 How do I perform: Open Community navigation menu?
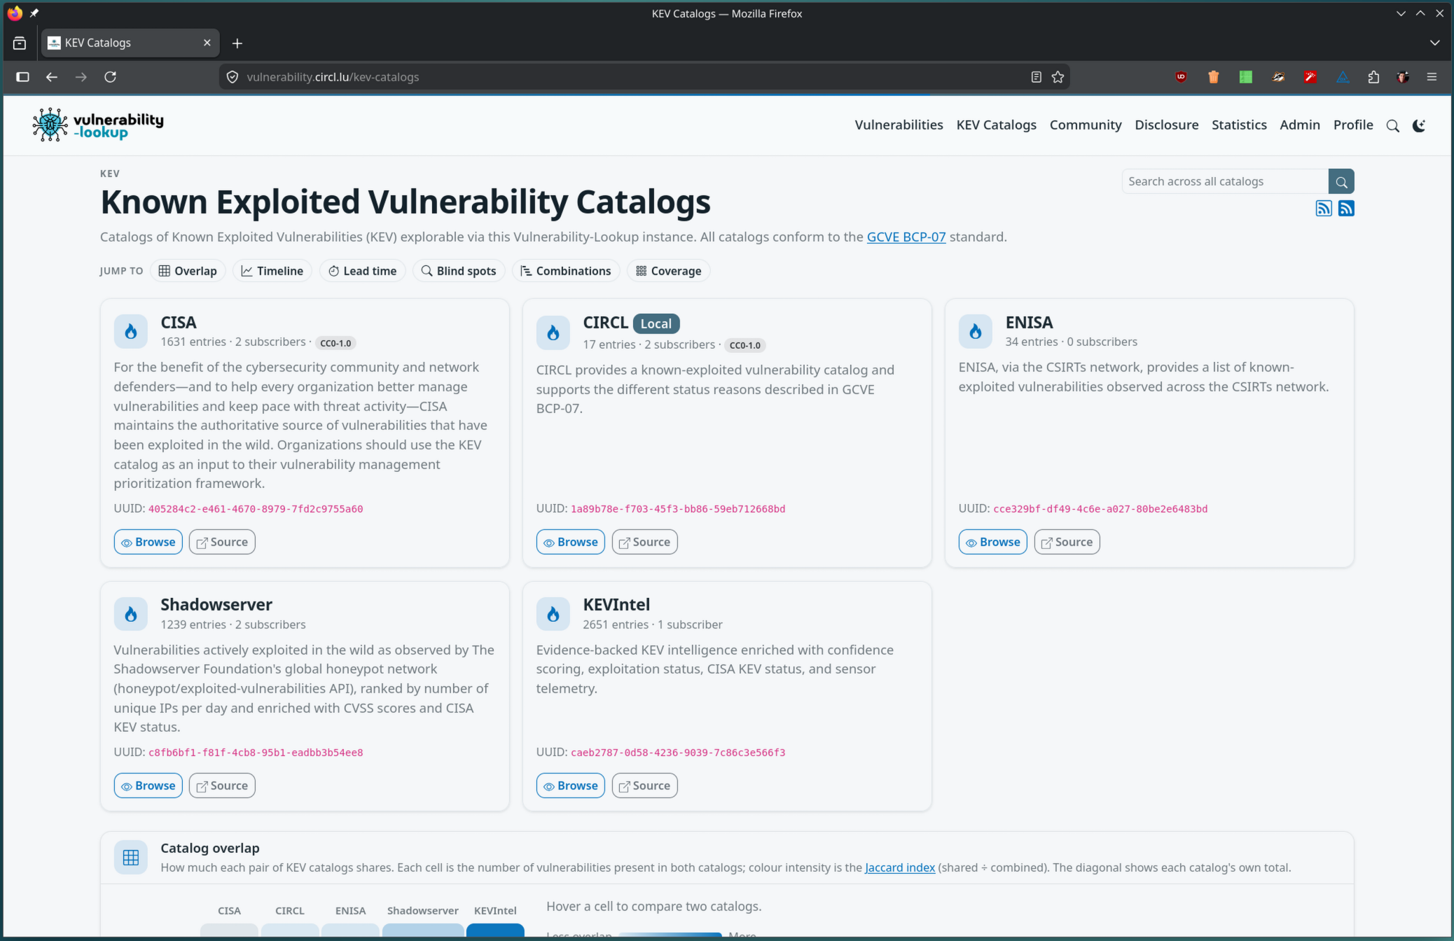(1085, 125)
